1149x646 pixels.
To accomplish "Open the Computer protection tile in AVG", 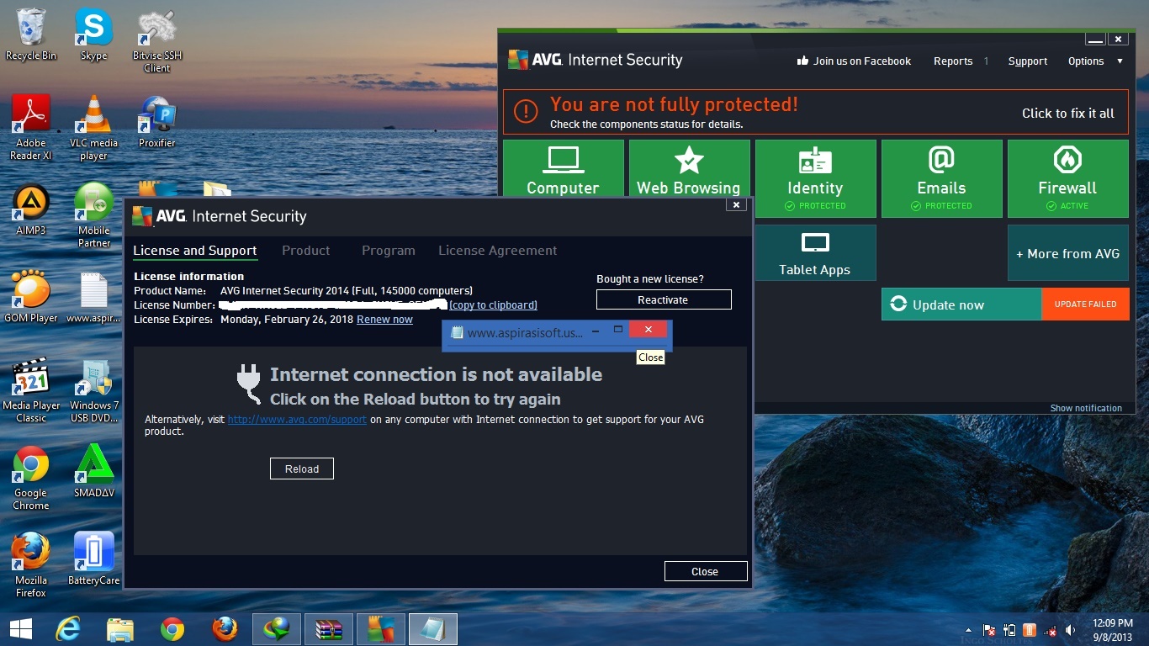I will pos(564,168).
